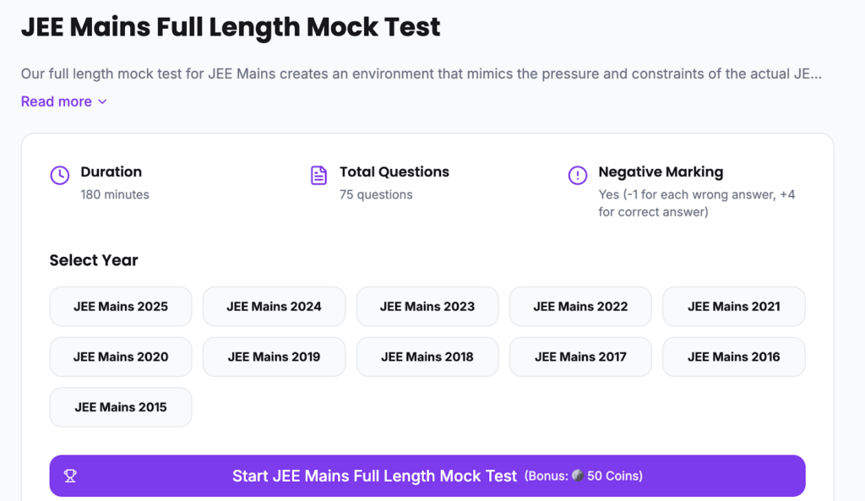Choose the JEE Mains 2017 paper

(580, 357)
